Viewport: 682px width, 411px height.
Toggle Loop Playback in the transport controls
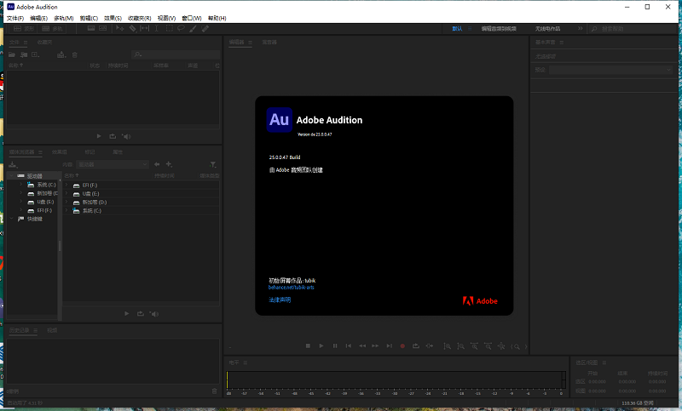[x=416, y=345]
